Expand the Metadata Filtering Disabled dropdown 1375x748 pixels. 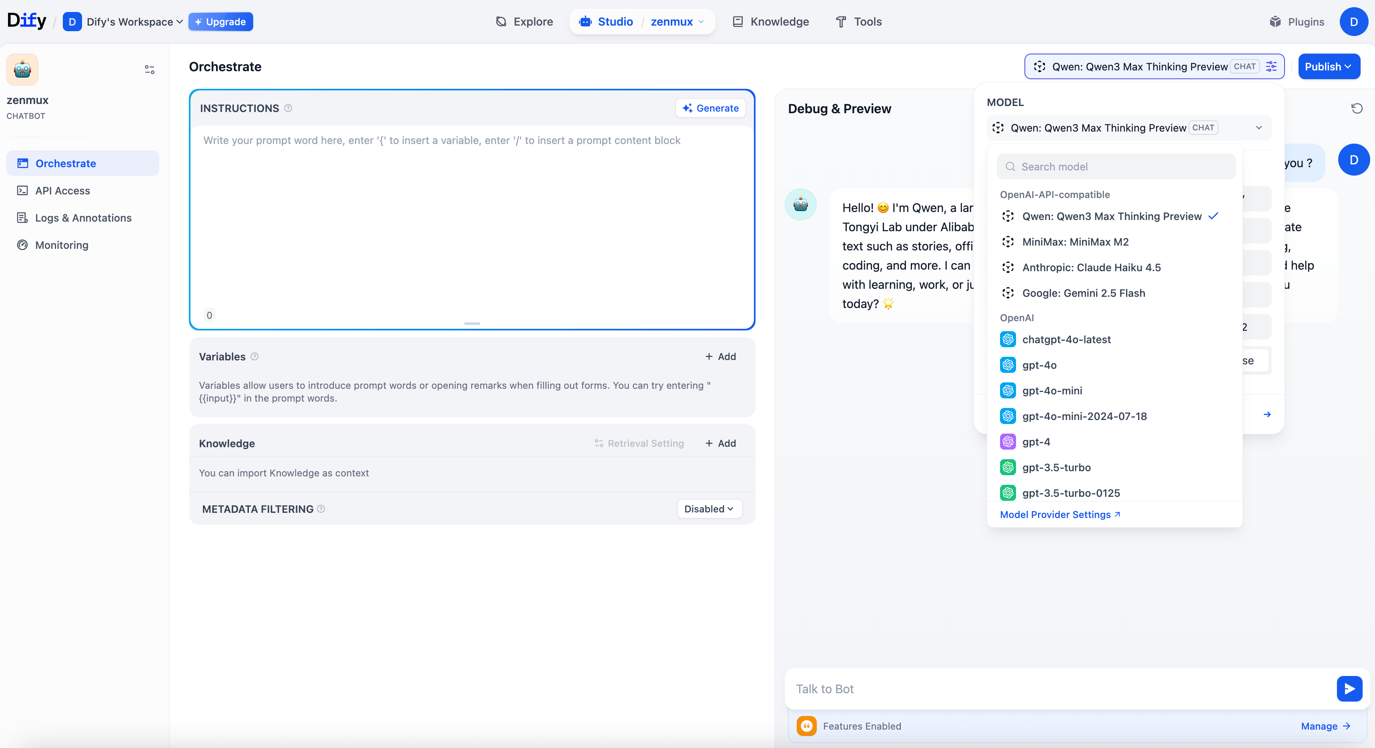pyautogui.click(x=709, y=509)
